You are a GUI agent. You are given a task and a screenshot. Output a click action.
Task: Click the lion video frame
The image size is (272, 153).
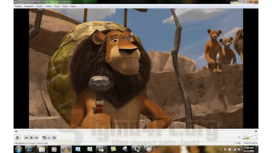[136, 68]
